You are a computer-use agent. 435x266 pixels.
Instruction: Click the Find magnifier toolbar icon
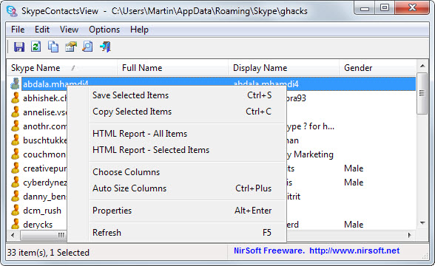click(87, 47)
